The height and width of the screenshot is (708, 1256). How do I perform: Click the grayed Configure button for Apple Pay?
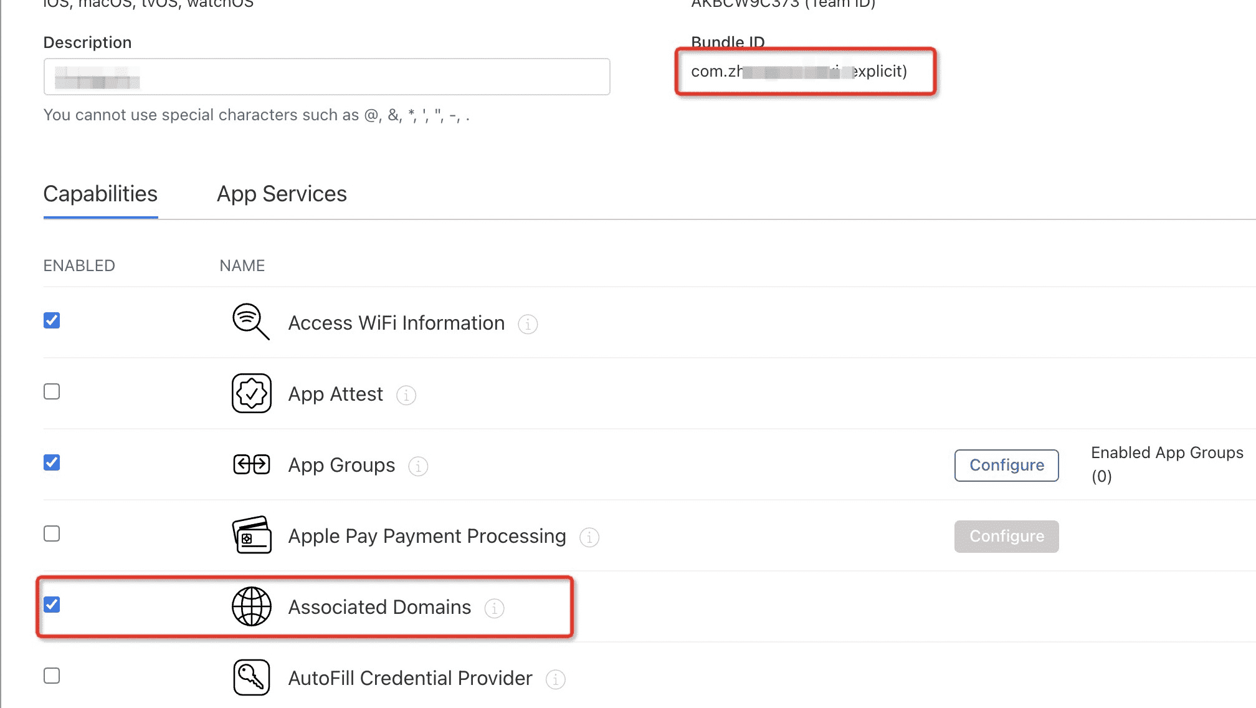pyautogui.click(x=1006, y=536)
